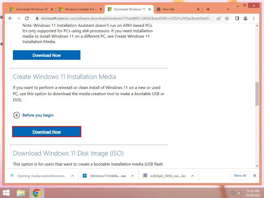The width and height of the screenshot is (264, 198).
Task: Open the w2k3sp2_3959_usa...iso download item
Action: (164, 176)
